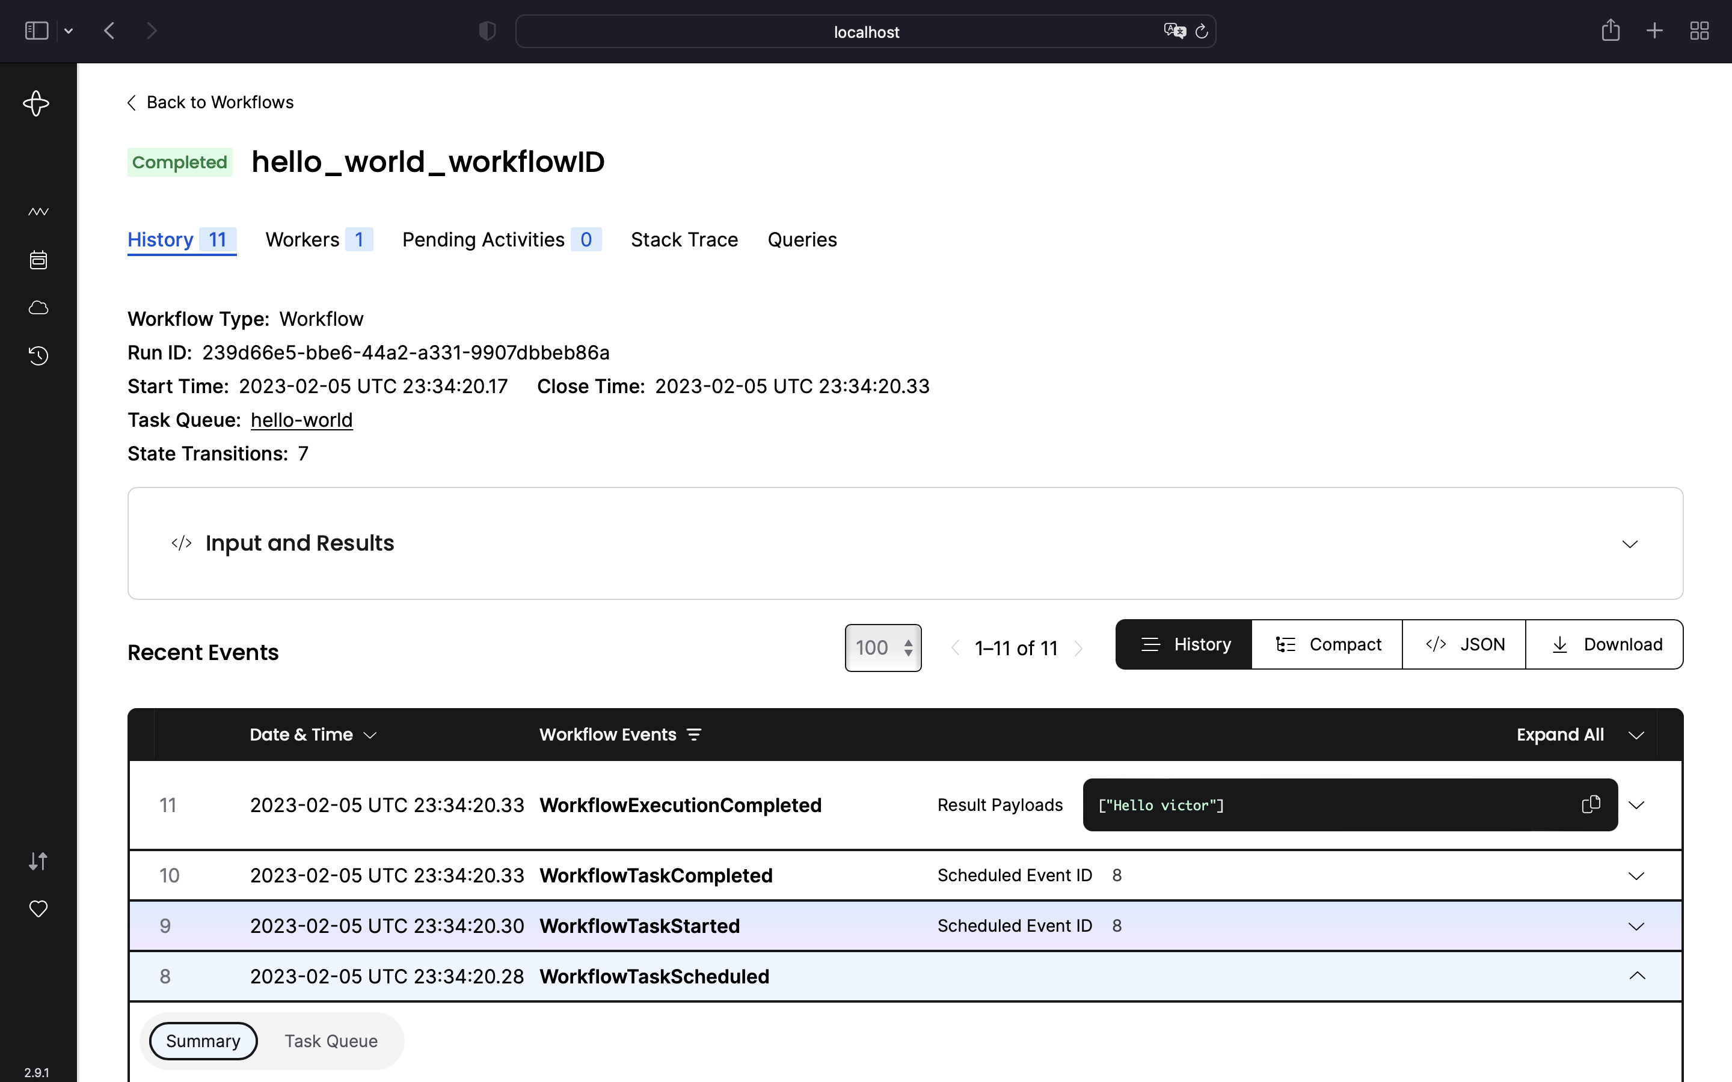Image resolution: width=1732 pixels, height=1082 pixels.
Task: Expand the WorkflowExecutionCompleted event details
Action: pos(1638,804)
